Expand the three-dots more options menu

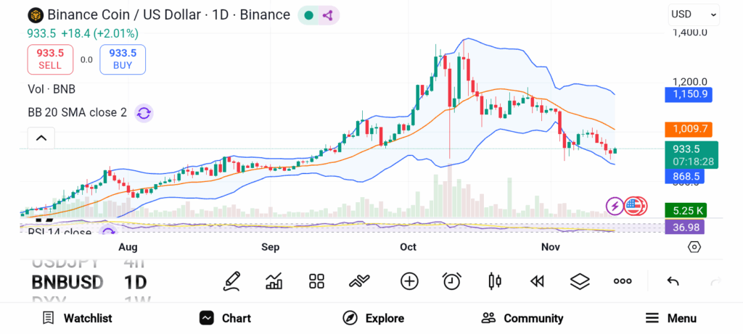pos(623,281)
